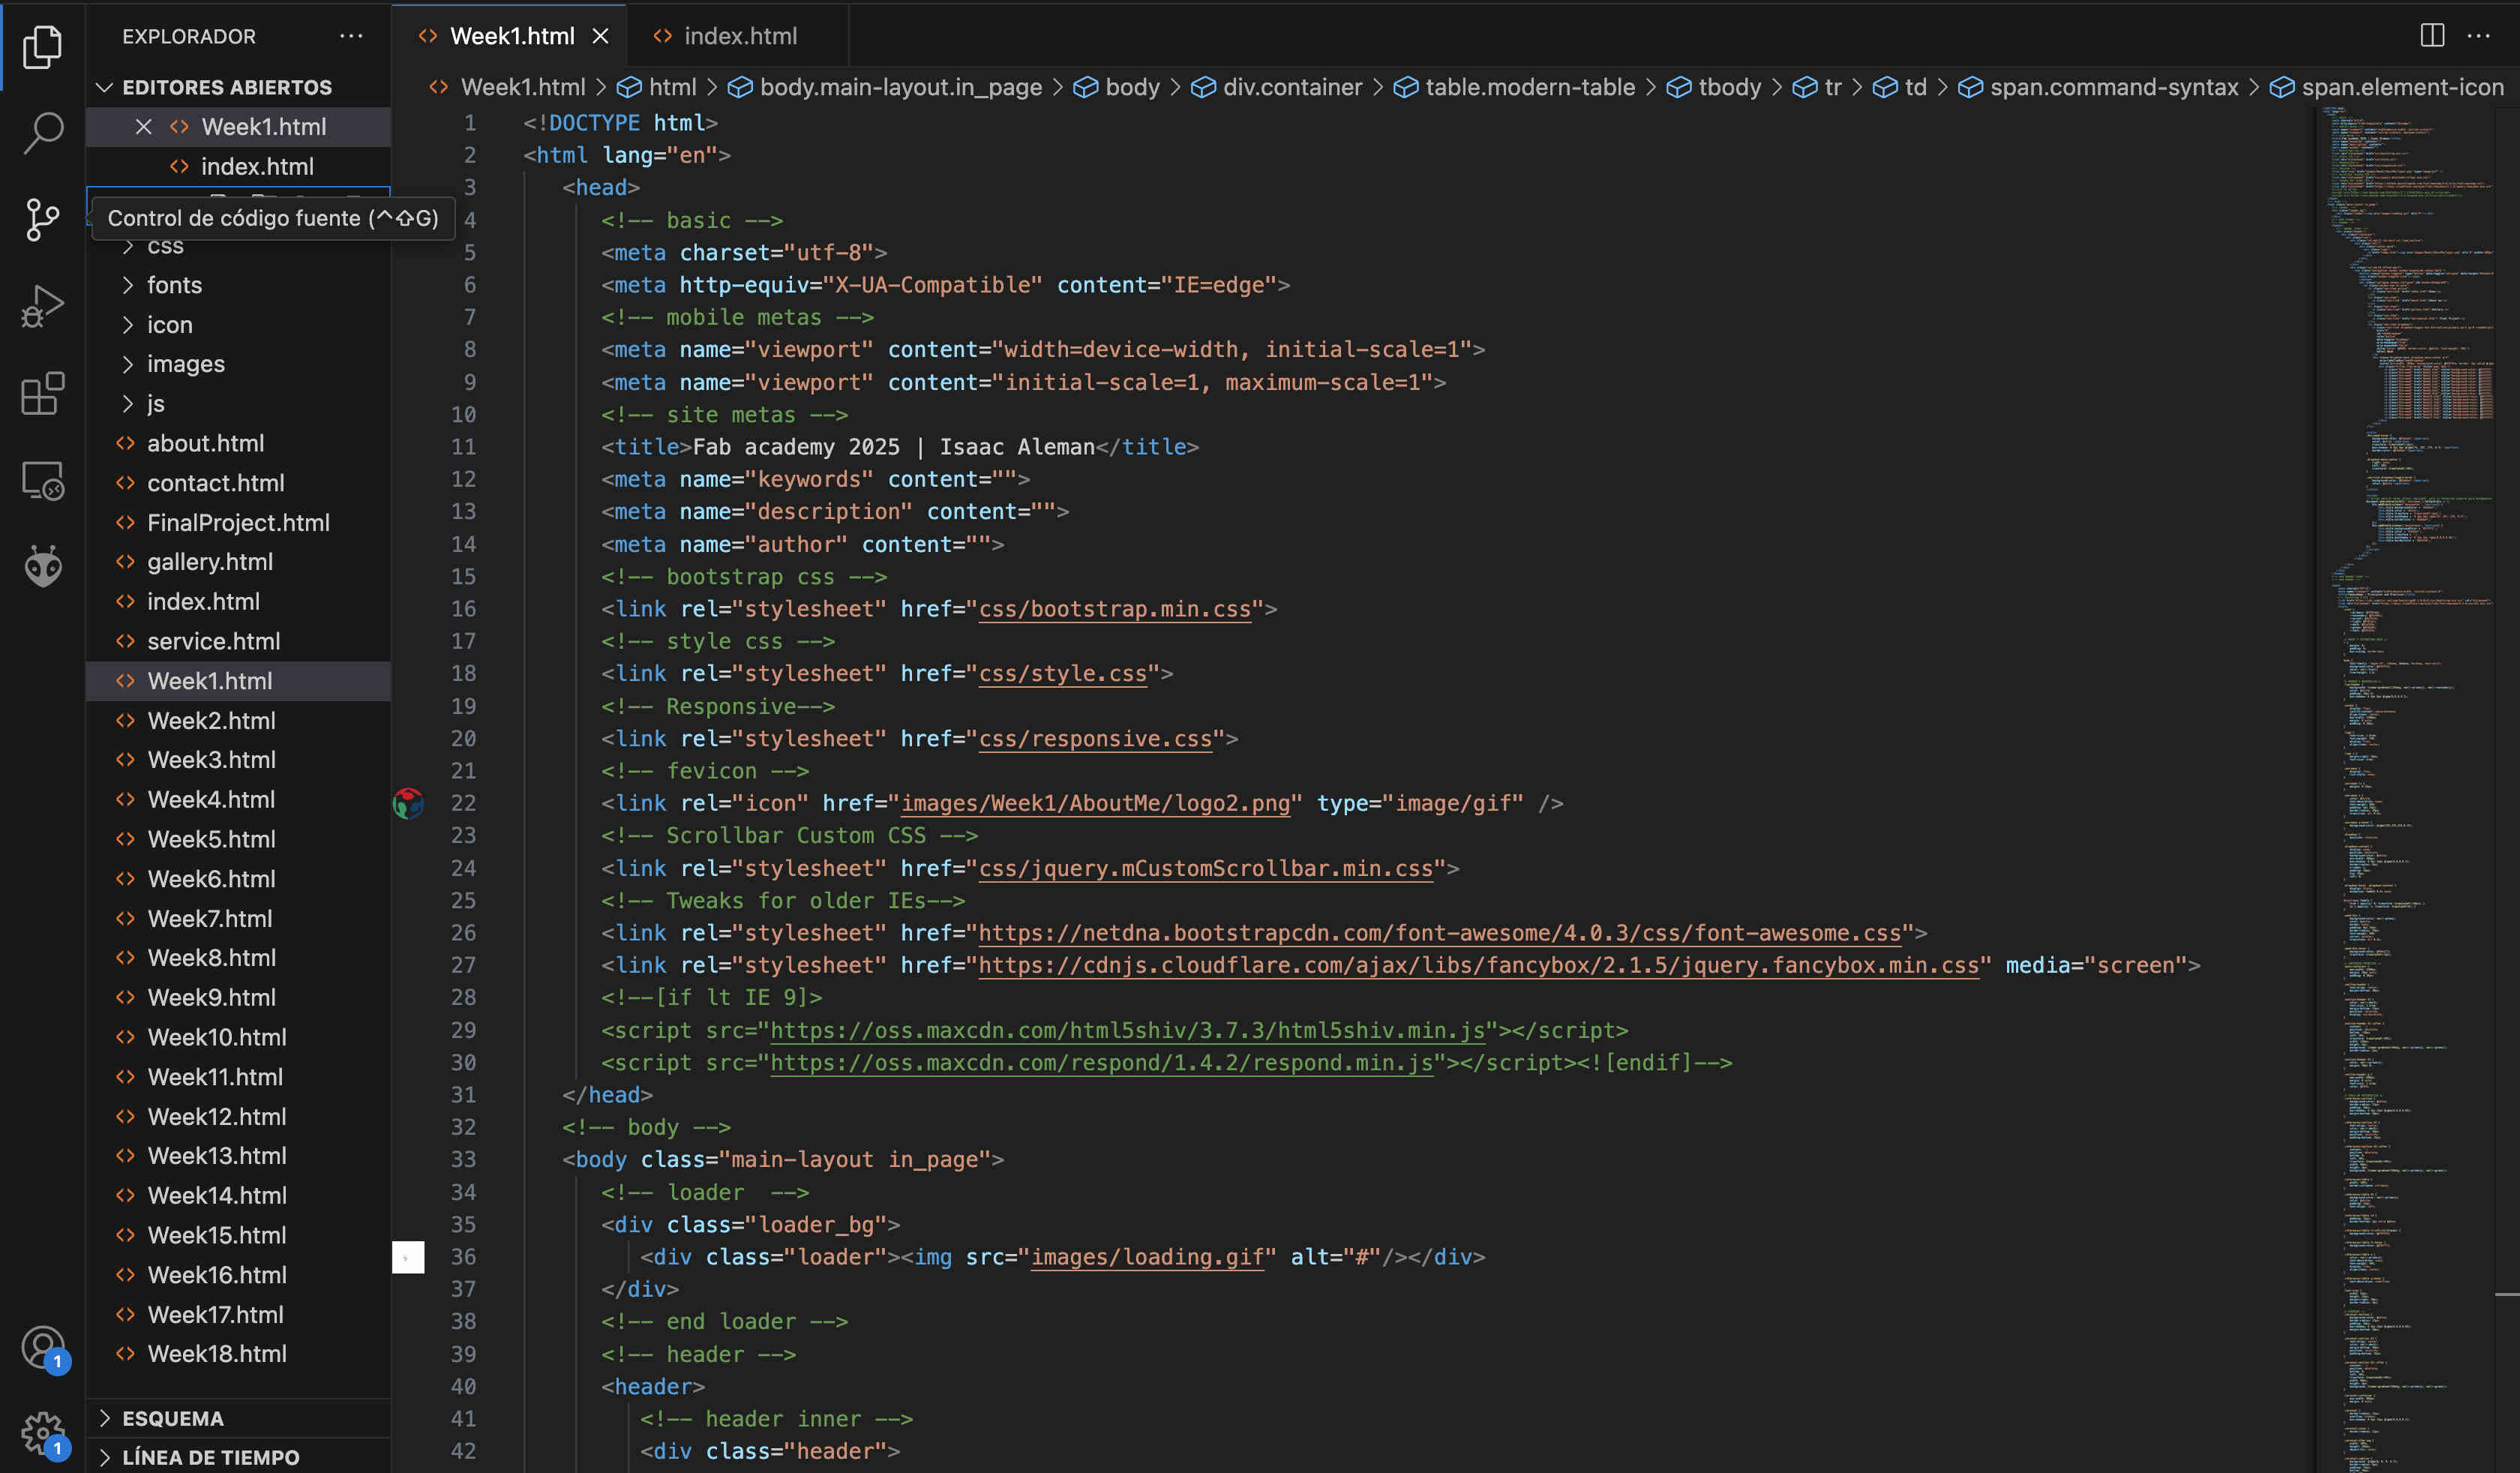Click breadcrumb tbody
Screen dimensions: 2520x1473
click(1714, 87)
